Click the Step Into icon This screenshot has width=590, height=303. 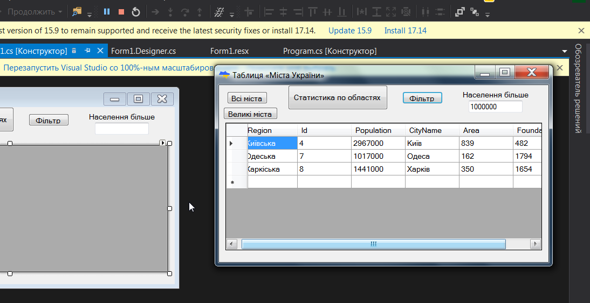coord(170,12)
